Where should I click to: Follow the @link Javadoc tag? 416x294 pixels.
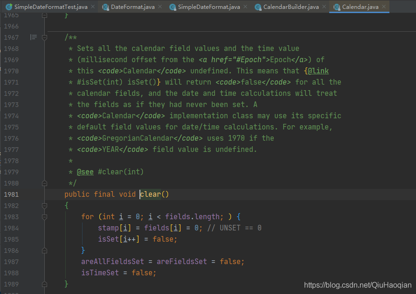(x=318, y=71)
